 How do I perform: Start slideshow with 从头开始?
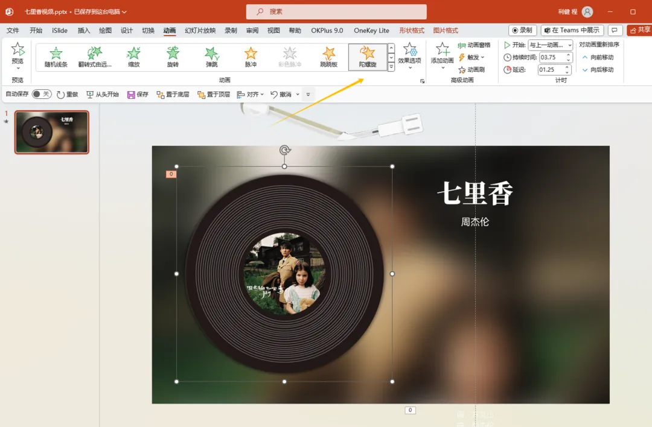tap(103, 95)
